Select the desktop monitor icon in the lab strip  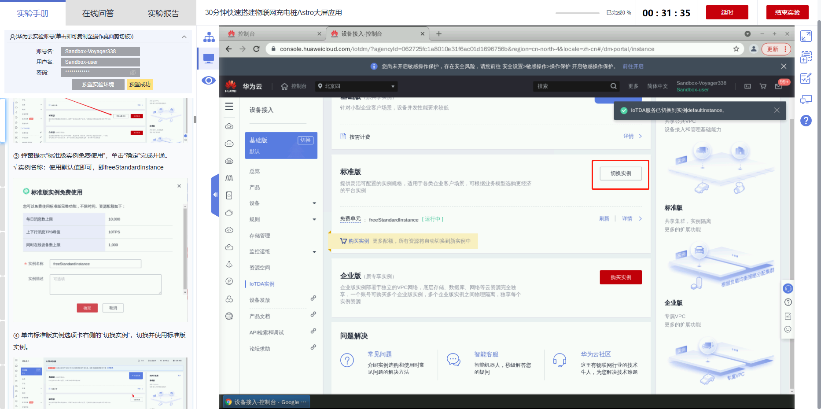pyautogui.click(x=209, y=59)
